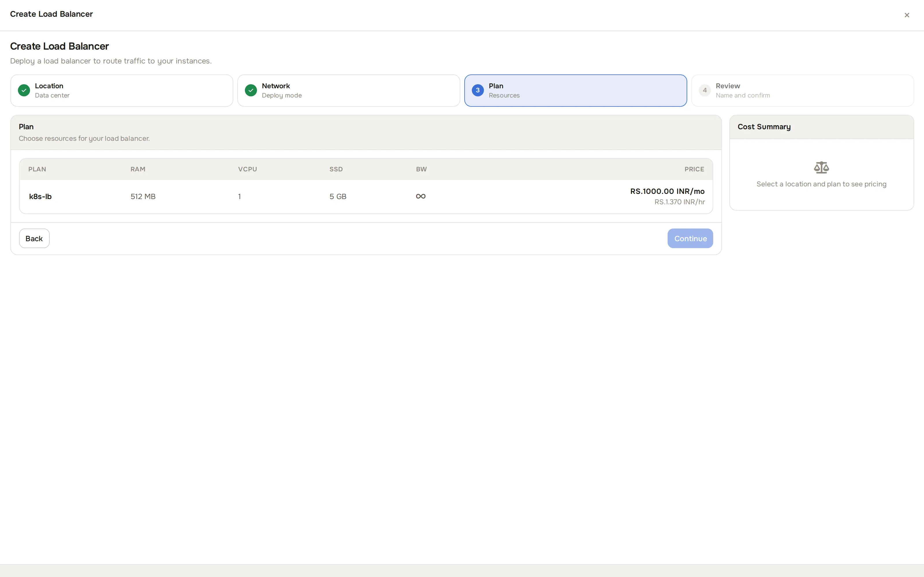
Task: Click the step 4 number badge
Action: coord(705,90)
